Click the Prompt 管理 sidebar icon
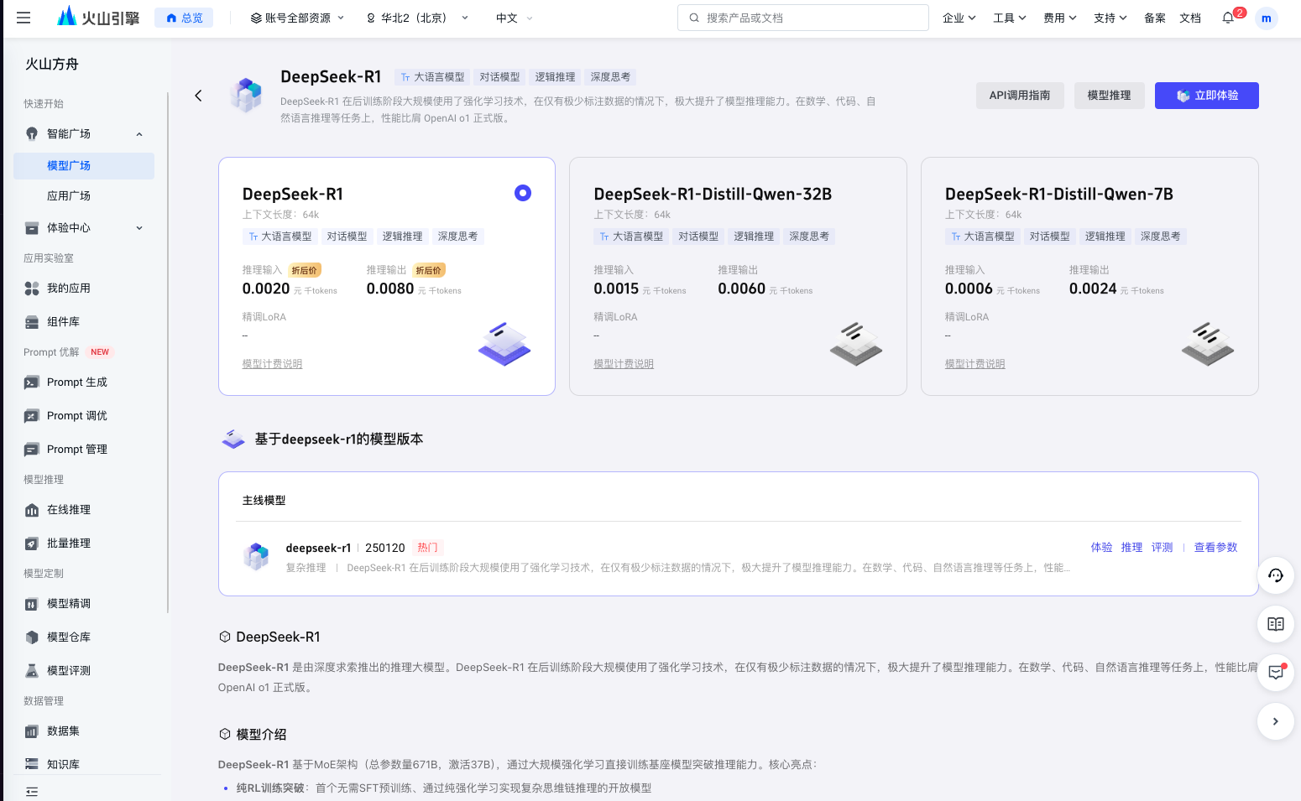1301x801 pixels. tap(32, 449)
